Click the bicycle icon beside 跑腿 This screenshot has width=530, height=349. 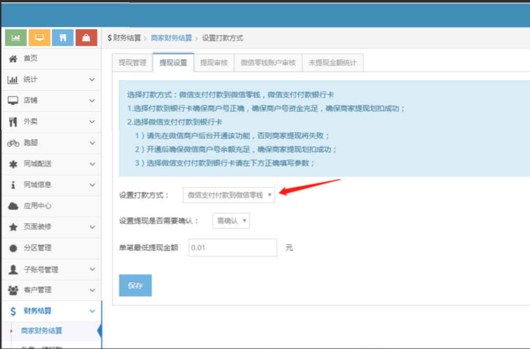click(13, 143)
